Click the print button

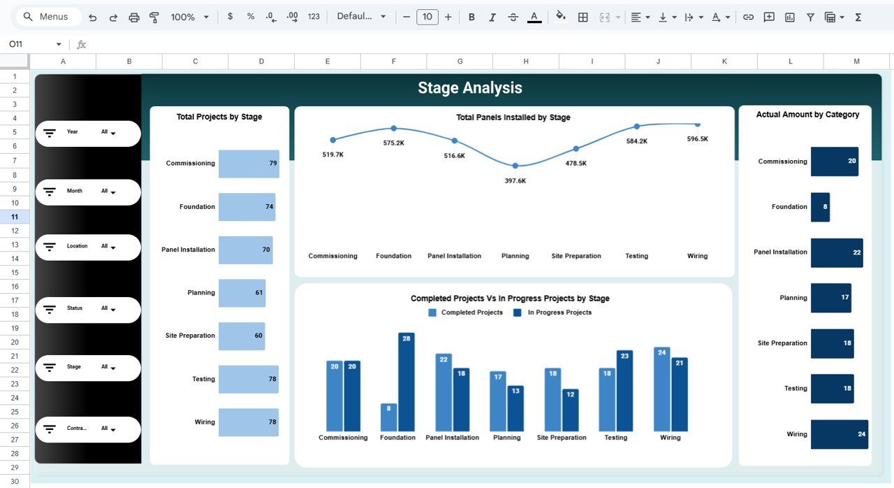[x=133, y=16]
